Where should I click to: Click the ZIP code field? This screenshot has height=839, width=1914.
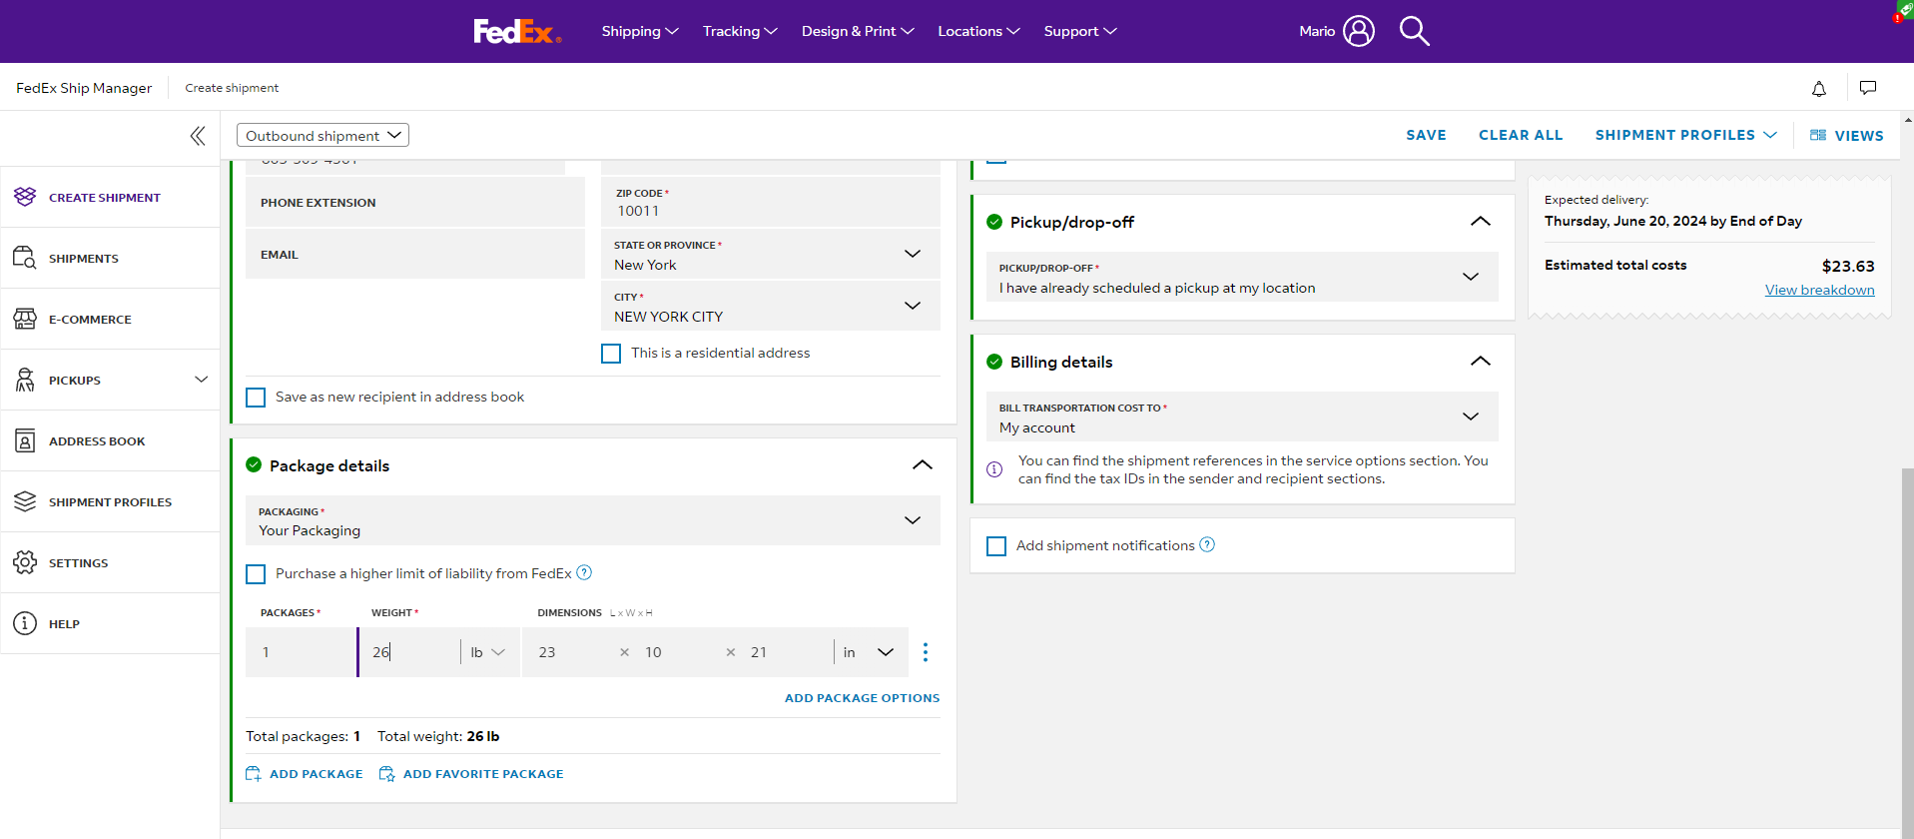point(770,202)
